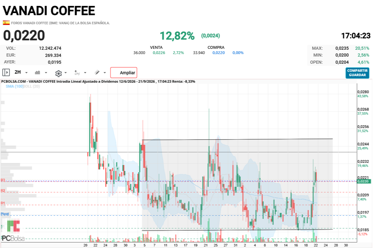The width and height of the screenshot is (373, 248).
Task: Click the current price 0,0220
Action: point(24,36)
